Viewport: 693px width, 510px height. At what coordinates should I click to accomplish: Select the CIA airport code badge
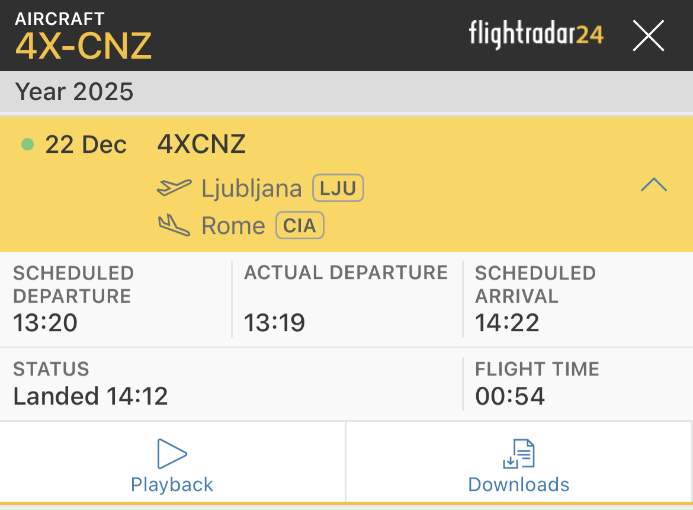pyautogui.click(x=300, y=226)
